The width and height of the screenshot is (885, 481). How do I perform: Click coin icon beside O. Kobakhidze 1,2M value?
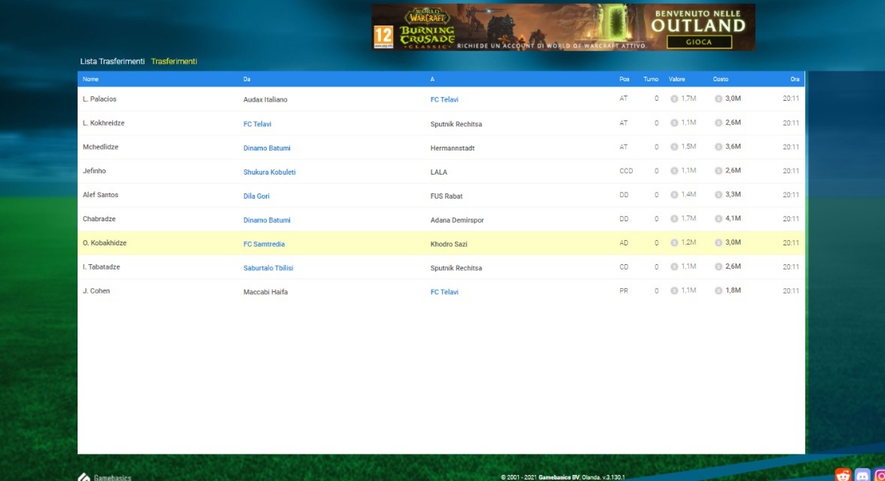[x=674, y=243]
